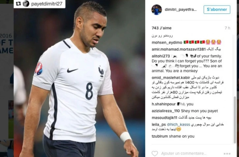Click the S'abonner follow button
This screenshot has height=157, width=239.
[217, 10]
